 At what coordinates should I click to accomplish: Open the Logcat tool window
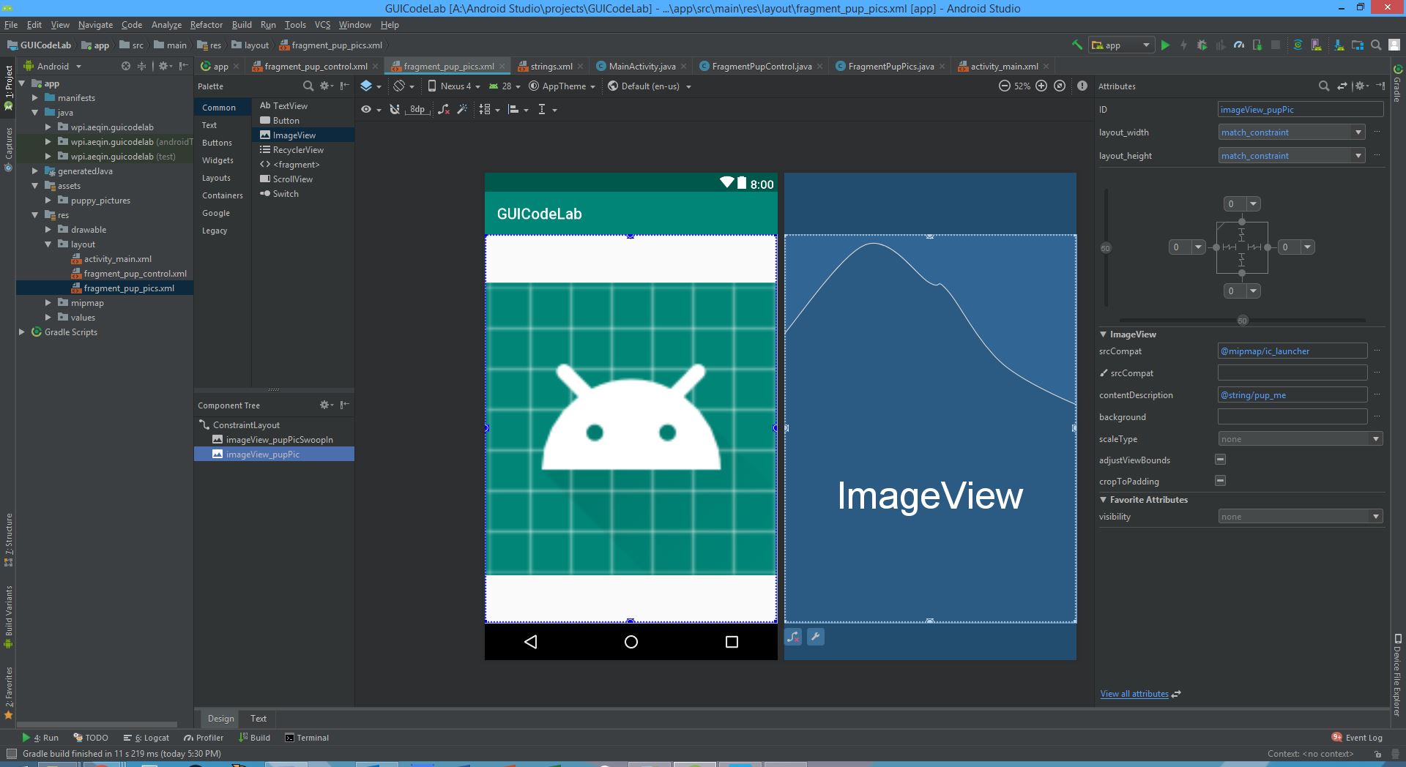(146, 738)
